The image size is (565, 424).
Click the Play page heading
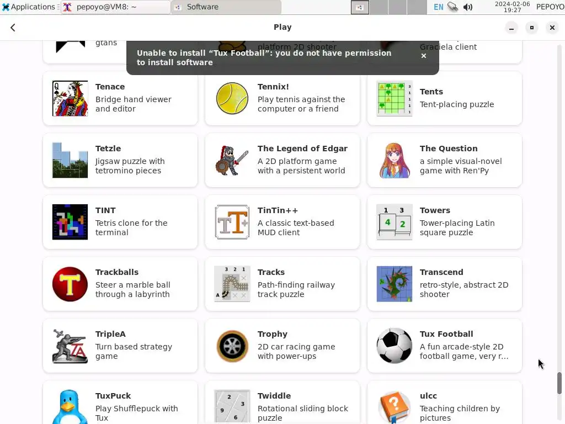pyautogui.click(x=282, y=27)
